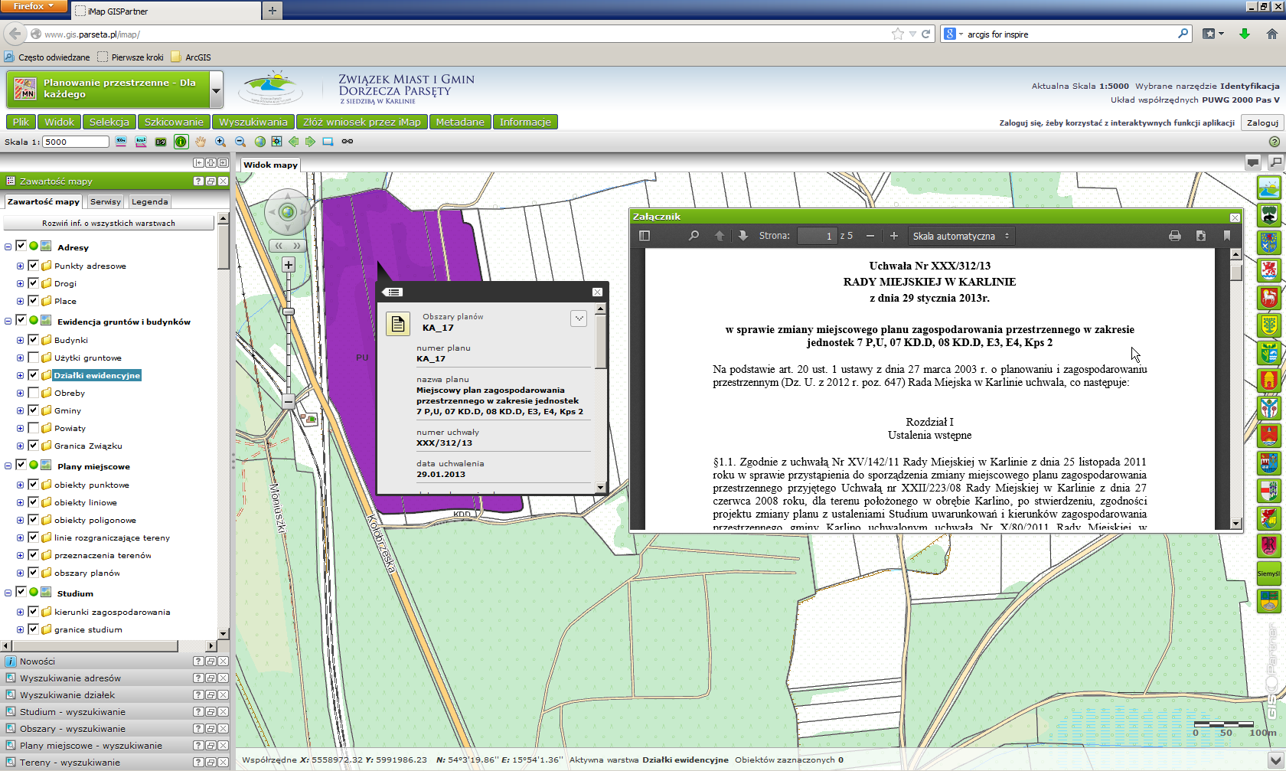Click the Zaloguj login button
The height and width of the screenshot is (771, 1286).
point(1262,123)
